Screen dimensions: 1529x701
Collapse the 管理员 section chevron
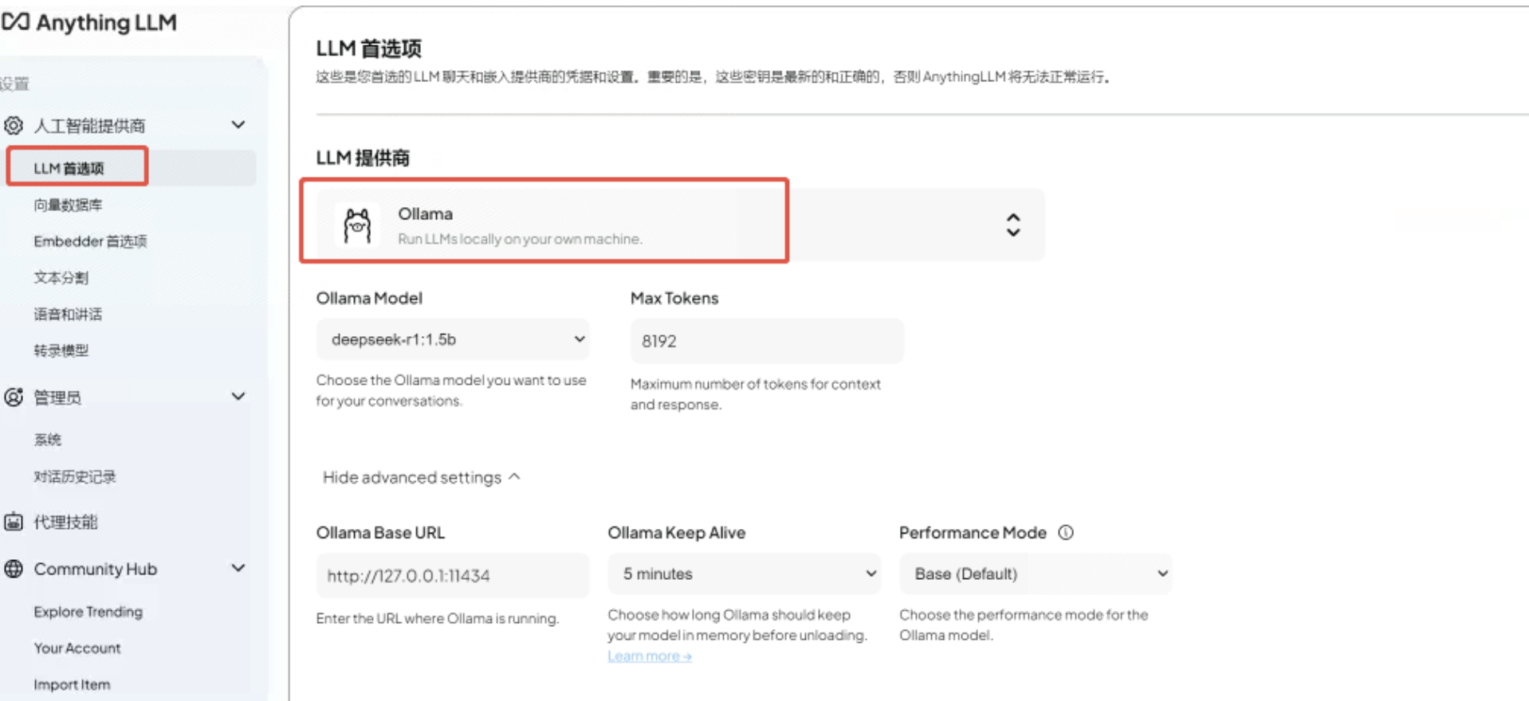[x=238, y=397]
